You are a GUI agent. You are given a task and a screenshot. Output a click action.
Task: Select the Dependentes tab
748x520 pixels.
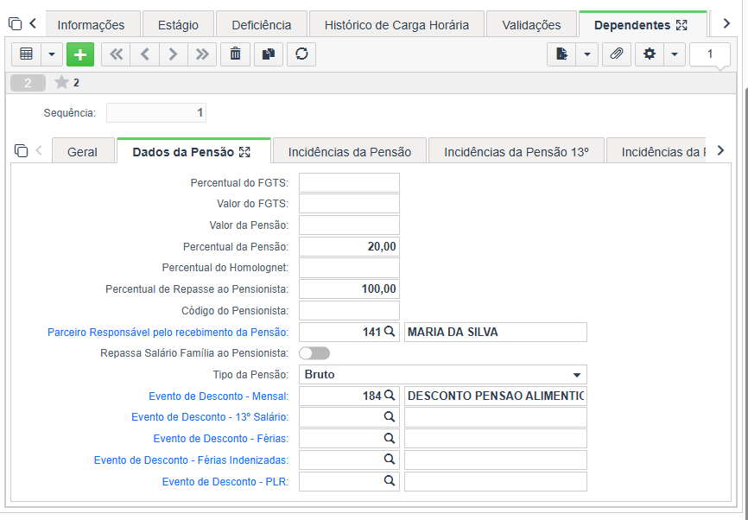point(632,25)
